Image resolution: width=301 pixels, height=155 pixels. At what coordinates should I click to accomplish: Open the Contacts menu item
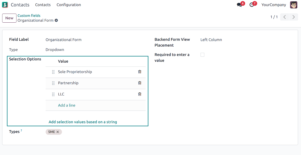43,5
